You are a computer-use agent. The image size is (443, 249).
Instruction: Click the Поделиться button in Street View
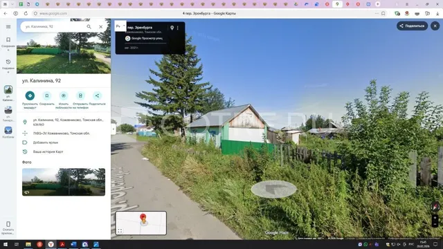(x=412, y=26)
